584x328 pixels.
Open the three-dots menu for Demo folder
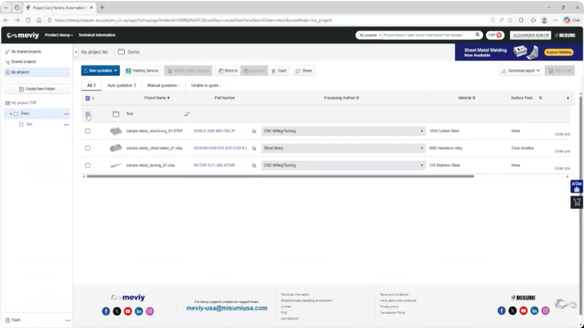[x=66, y=114]
